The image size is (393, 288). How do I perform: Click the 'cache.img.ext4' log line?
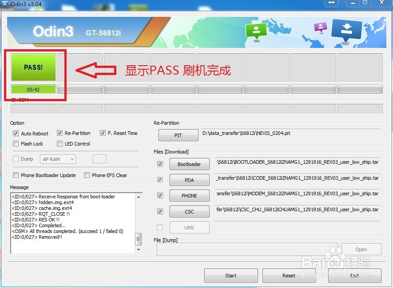(42, 208)
